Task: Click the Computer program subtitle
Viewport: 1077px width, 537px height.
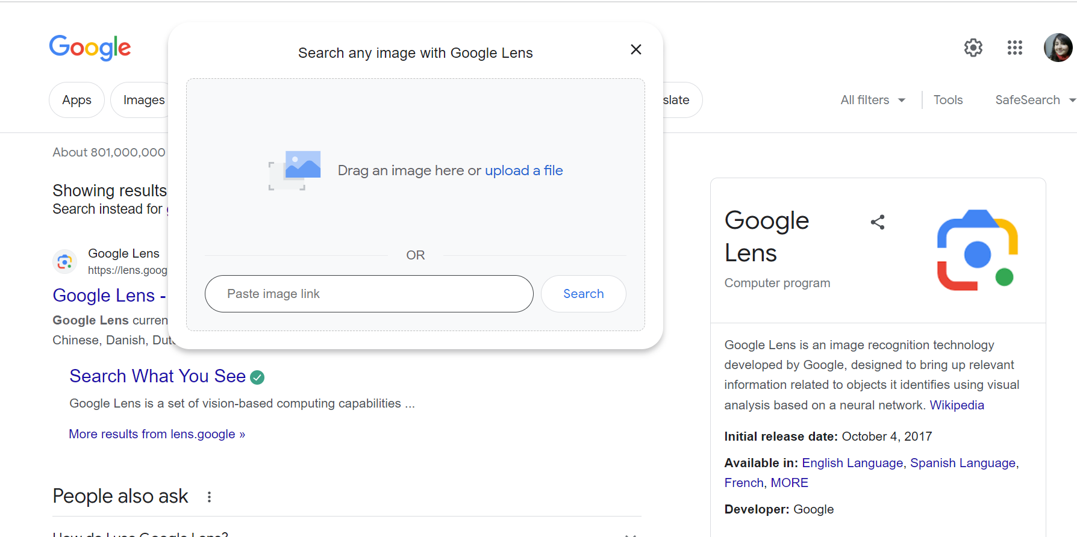Action: tap(777, 283)
